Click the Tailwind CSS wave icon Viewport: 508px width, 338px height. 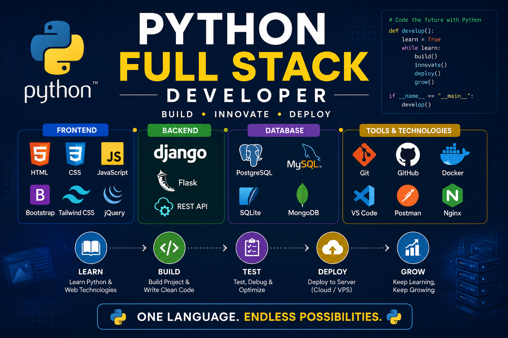[x=76, y=194]
